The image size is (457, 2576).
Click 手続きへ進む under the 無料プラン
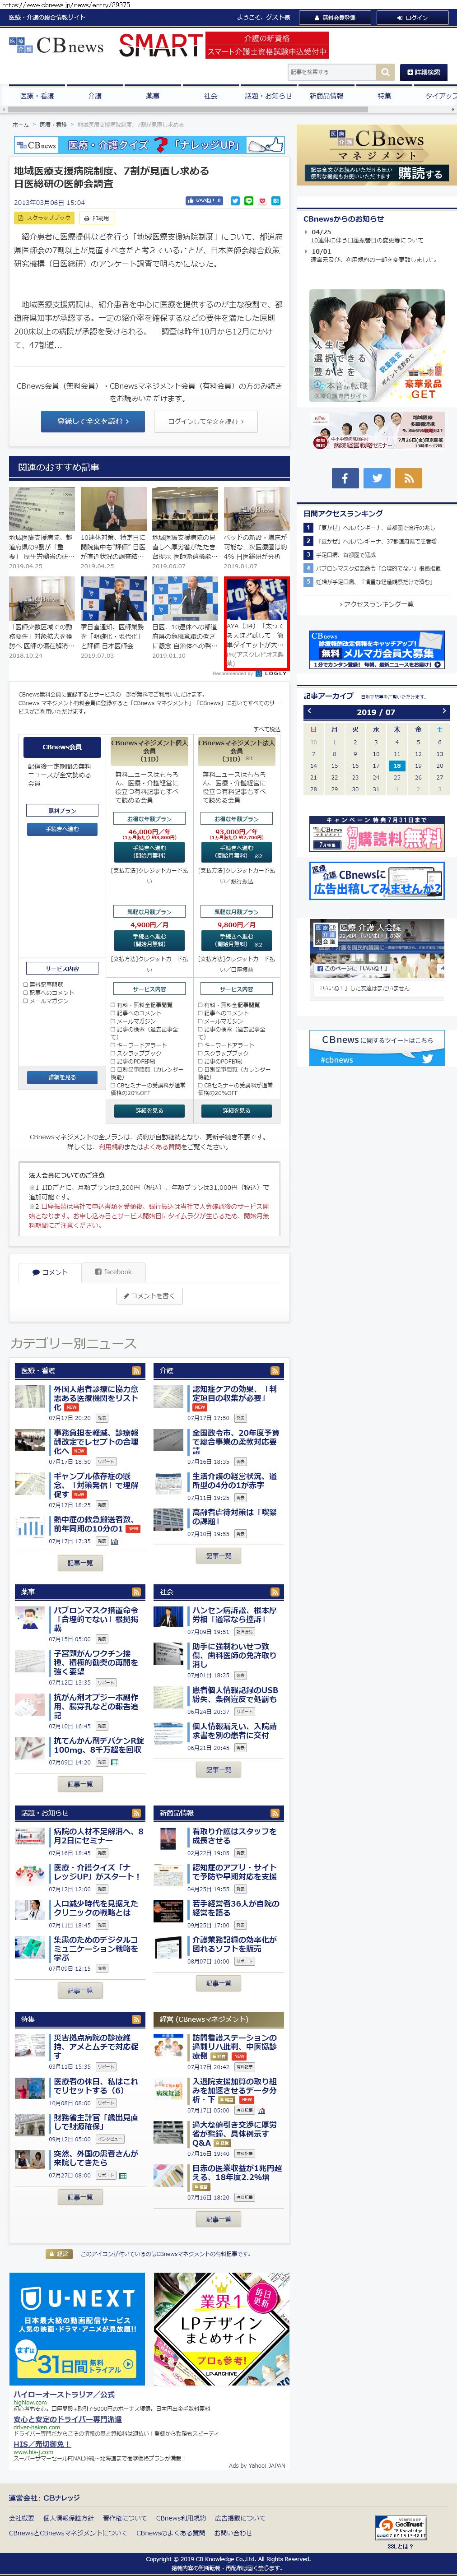pos(62,829)
